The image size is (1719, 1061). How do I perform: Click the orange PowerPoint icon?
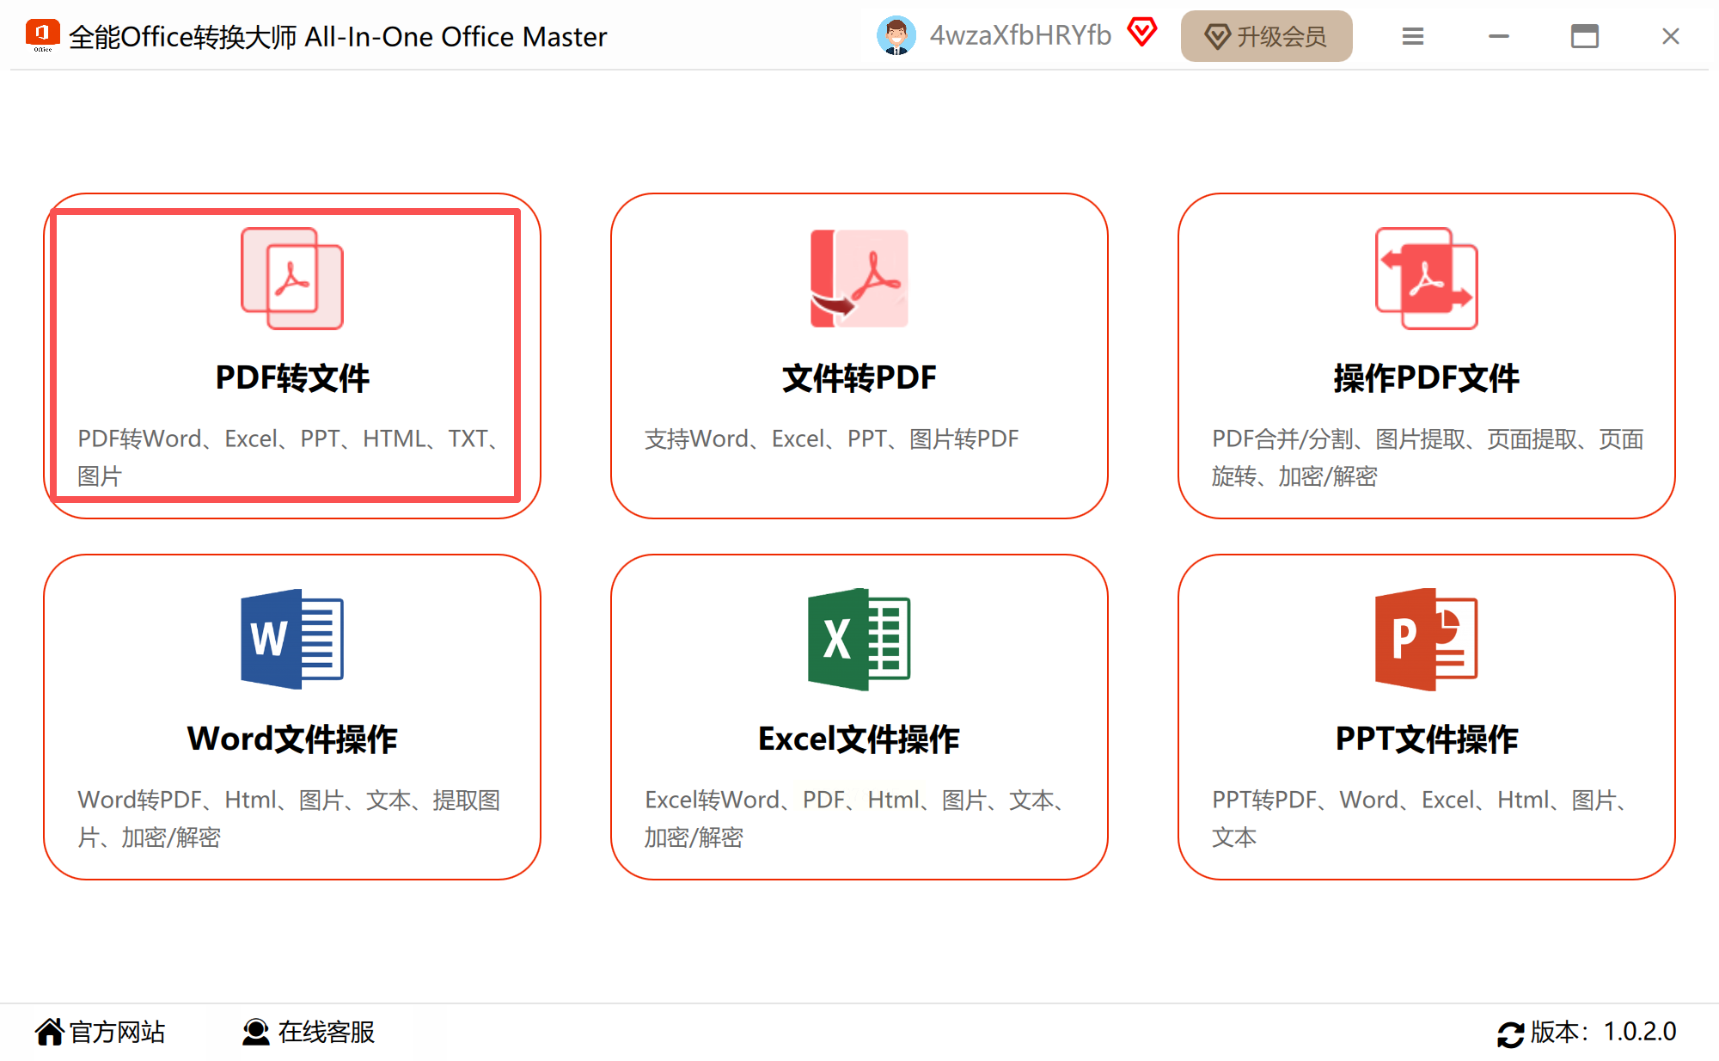coord(1426,639)
